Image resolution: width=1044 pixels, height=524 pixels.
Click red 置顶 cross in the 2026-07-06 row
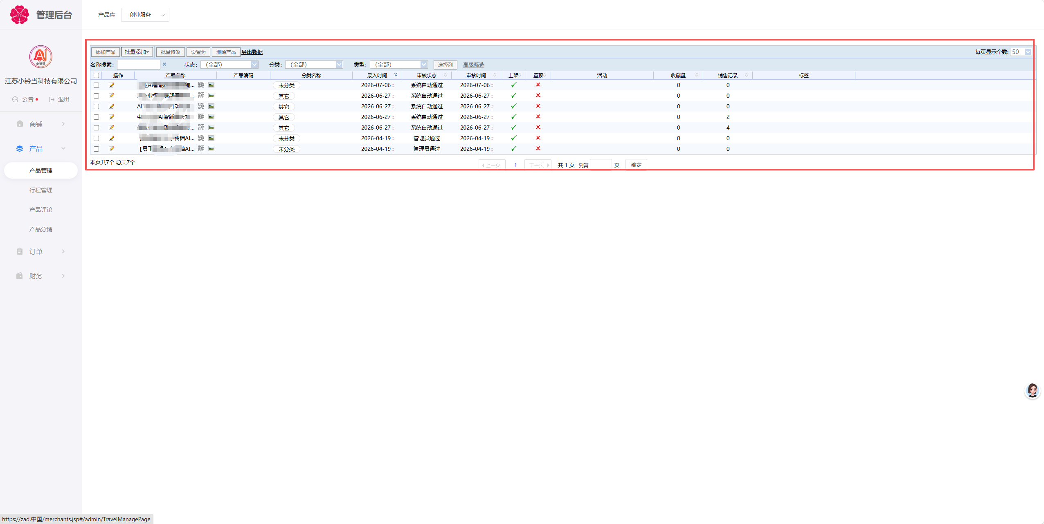[538, 85]
